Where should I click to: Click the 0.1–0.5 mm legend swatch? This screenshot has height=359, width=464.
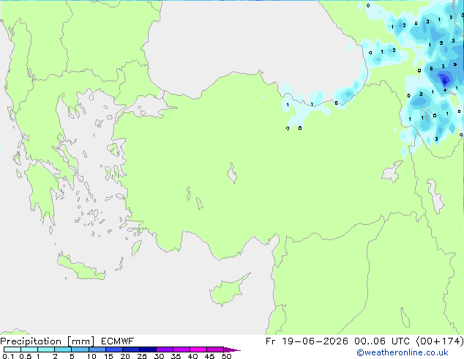pyautogui.click(x=12, y=349)
